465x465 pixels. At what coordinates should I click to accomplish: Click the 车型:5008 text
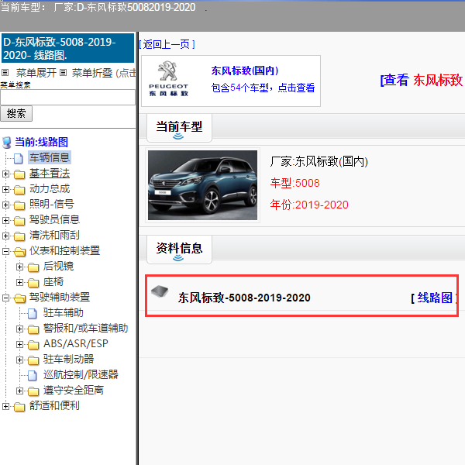coord(294,183)
